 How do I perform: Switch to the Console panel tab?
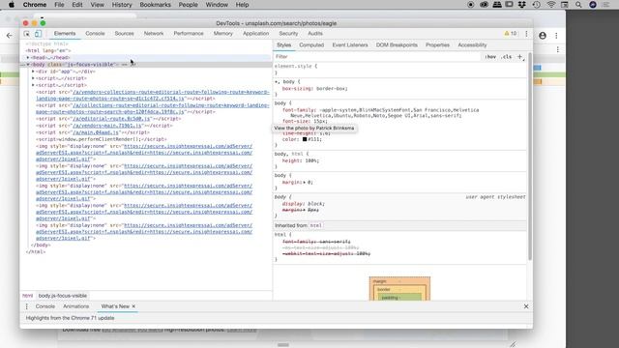pyautogui.click(x=95, y=34)
